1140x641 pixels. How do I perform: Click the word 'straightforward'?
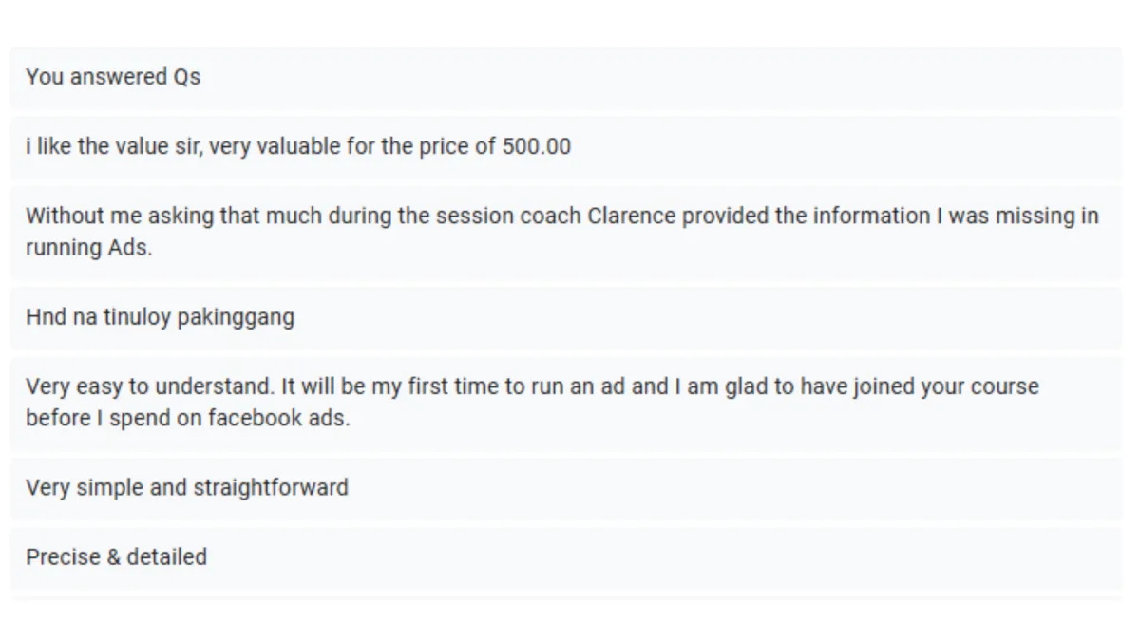point(271,487)
